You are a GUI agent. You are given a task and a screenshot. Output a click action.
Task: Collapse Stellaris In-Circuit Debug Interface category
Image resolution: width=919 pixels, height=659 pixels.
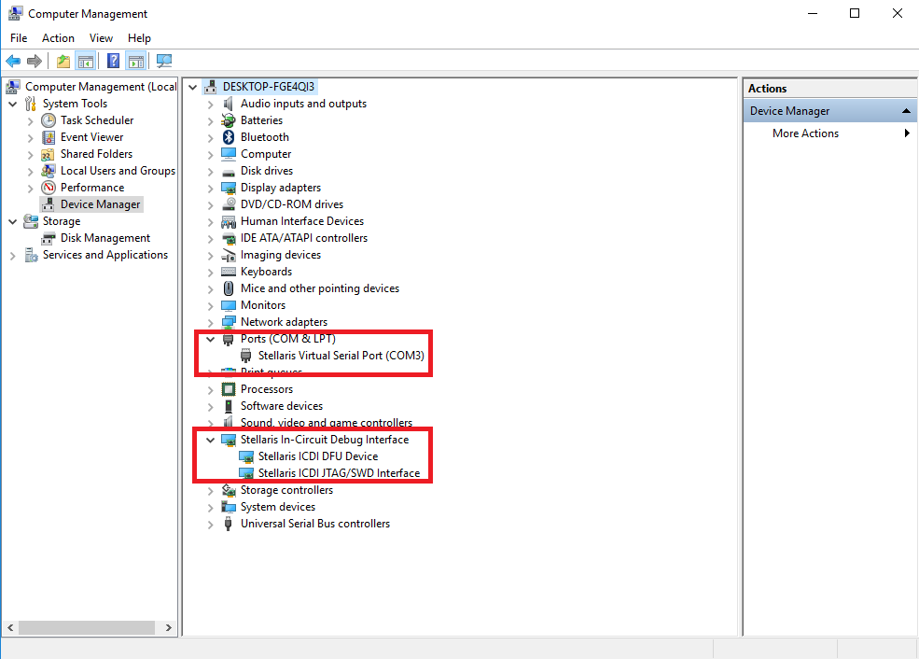[211, 440]
